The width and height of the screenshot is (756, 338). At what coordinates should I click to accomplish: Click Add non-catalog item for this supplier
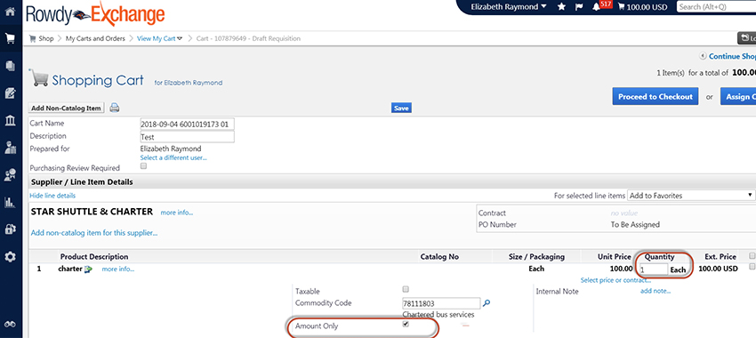click(94, 233)
